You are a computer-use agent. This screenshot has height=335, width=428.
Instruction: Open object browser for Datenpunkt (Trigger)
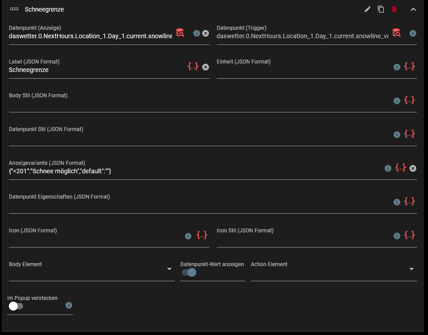(x=396, y=33)
